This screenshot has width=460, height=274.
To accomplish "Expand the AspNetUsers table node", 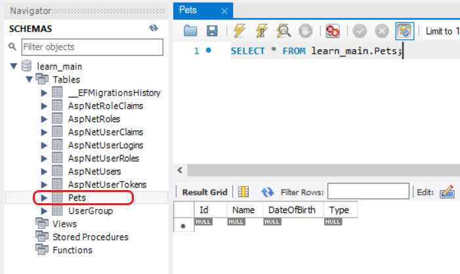I will point(44,171).
